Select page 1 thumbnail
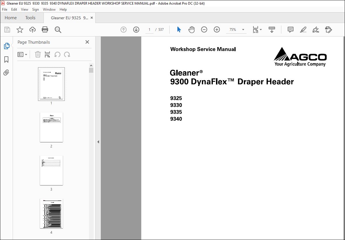The height and width of the screenshot is (240, 345). (51, 84)
